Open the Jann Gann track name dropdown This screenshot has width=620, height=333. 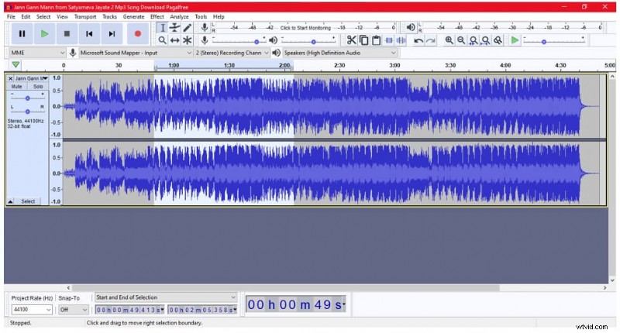(x=31, y=79)
